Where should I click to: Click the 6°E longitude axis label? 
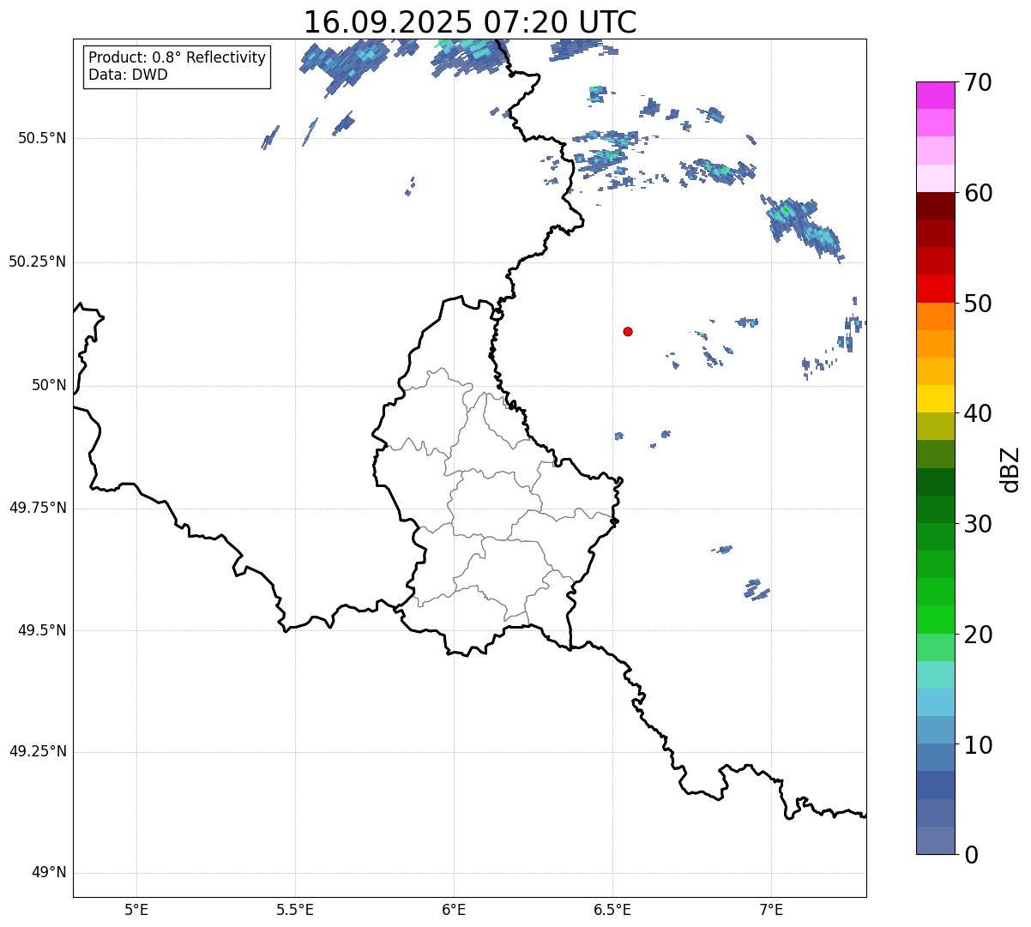pyautogui.click(x=454, y=909)
